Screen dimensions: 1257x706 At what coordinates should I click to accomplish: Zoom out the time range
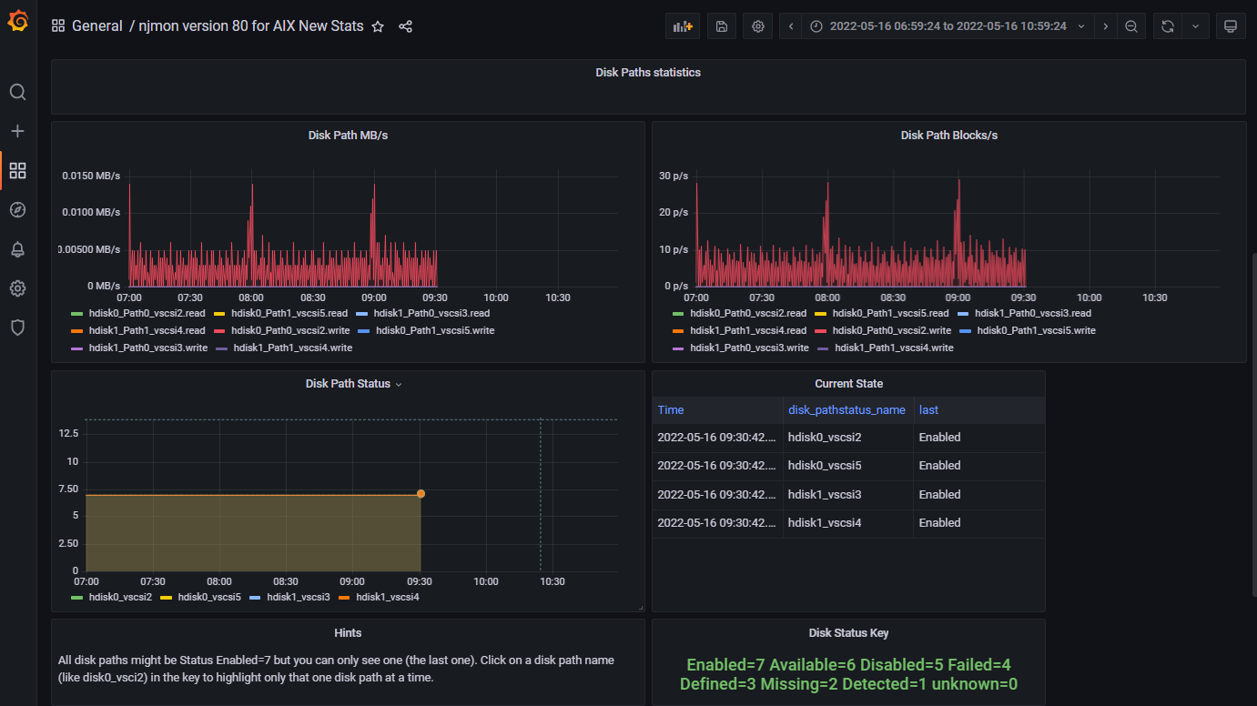pos(1130,26)
